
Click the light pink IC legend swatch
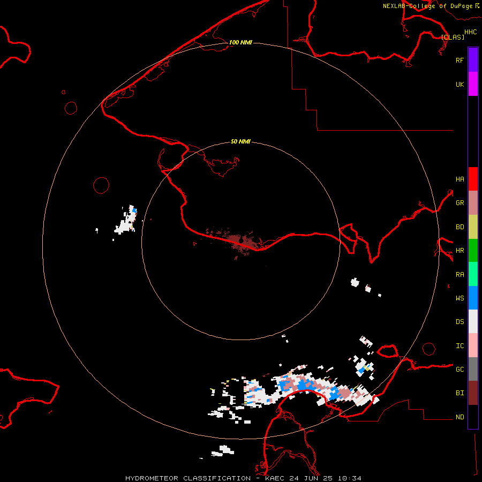pos(473,345)
